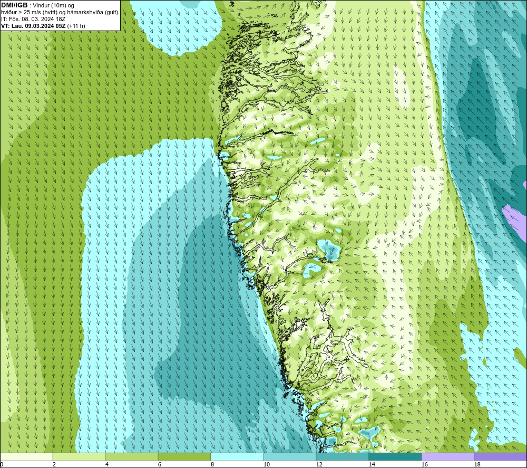Screen dimensions: 527x468
Task: Click the 2–4 m/s light green legend swatch
Action: click(79, 456)
